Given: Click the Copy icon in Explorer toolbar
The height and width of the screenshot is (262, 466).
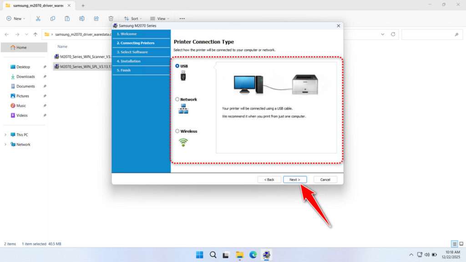Looking at the screenshot, I should [53, 18].
